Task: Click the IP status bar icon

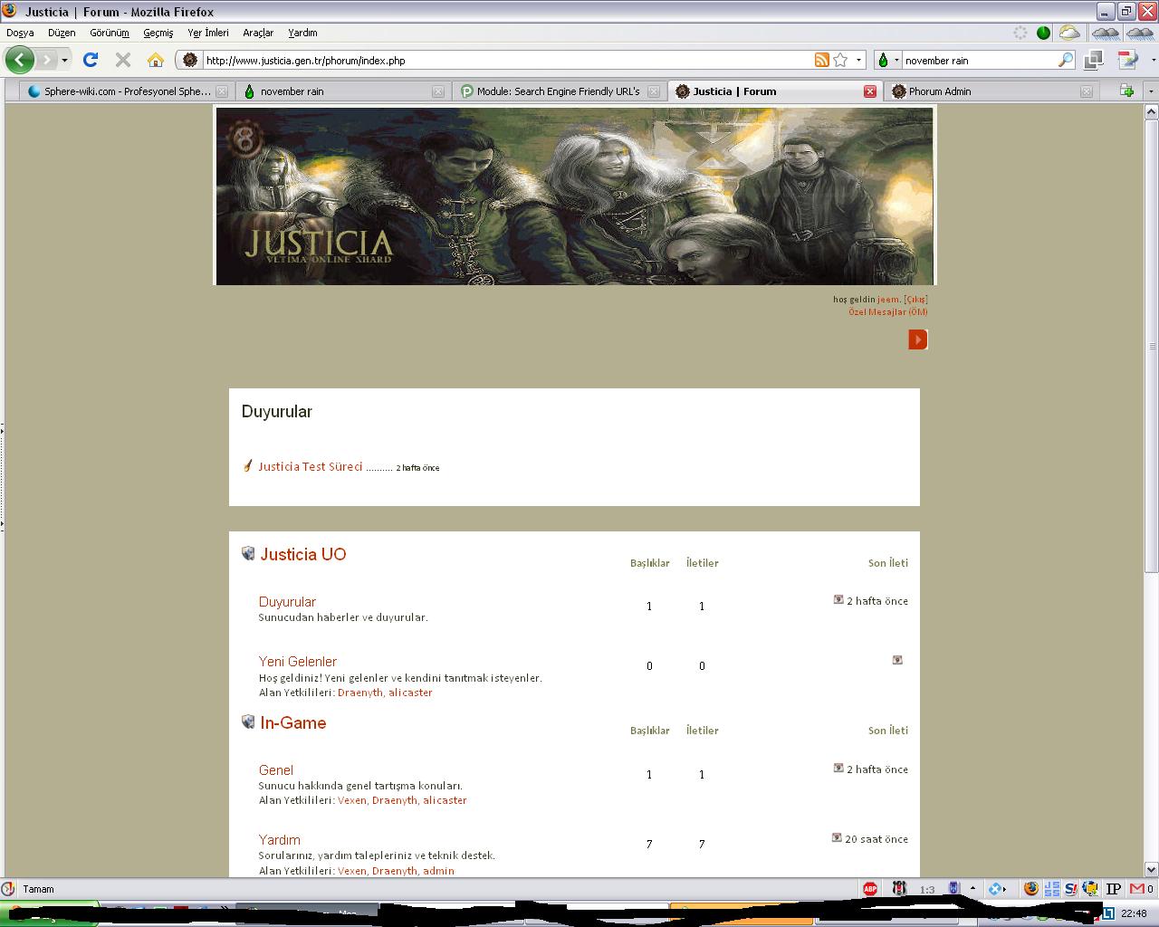Action: [1114, 889]
